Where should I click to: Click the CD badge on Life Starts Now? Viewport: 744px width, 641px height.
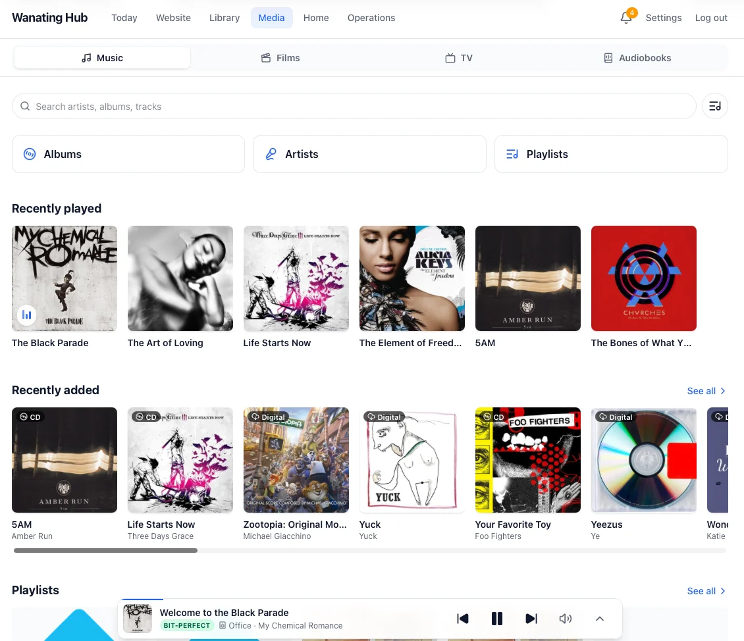[146, 417]
